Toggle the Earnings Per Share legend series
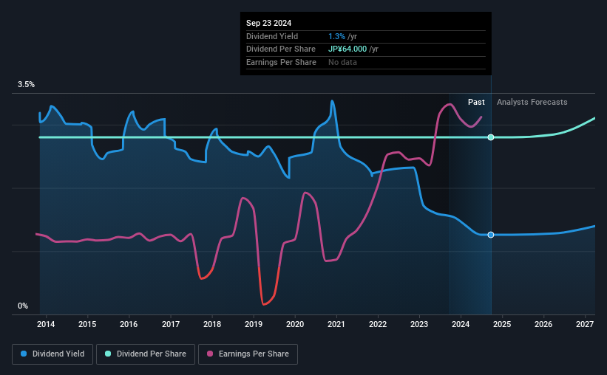Viewport: 607px width, 375px height. (248, 354)
